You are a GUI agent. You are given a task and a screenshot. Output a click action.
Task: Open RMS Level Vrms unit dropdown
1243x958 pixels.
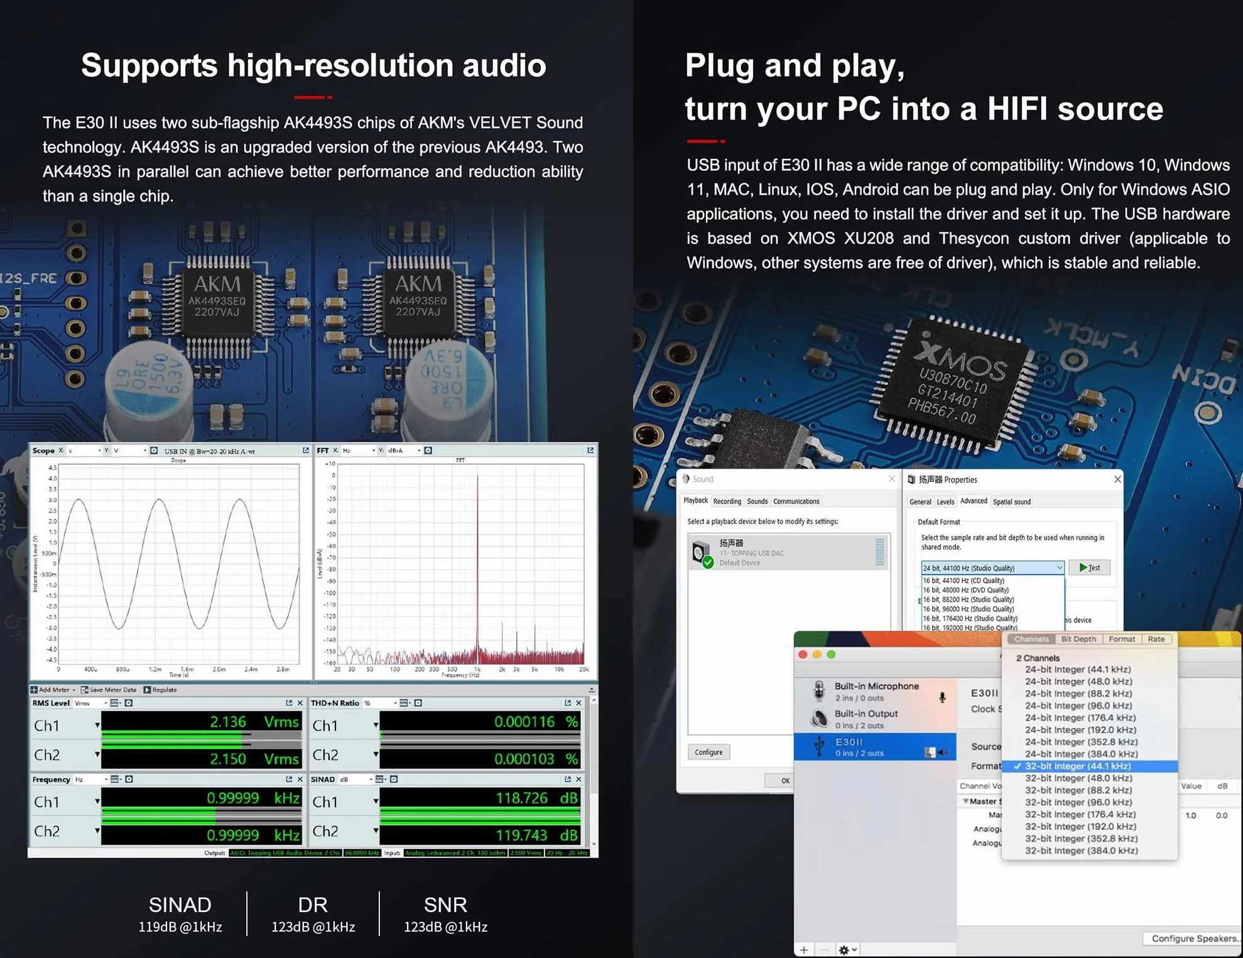click(91, 703)
